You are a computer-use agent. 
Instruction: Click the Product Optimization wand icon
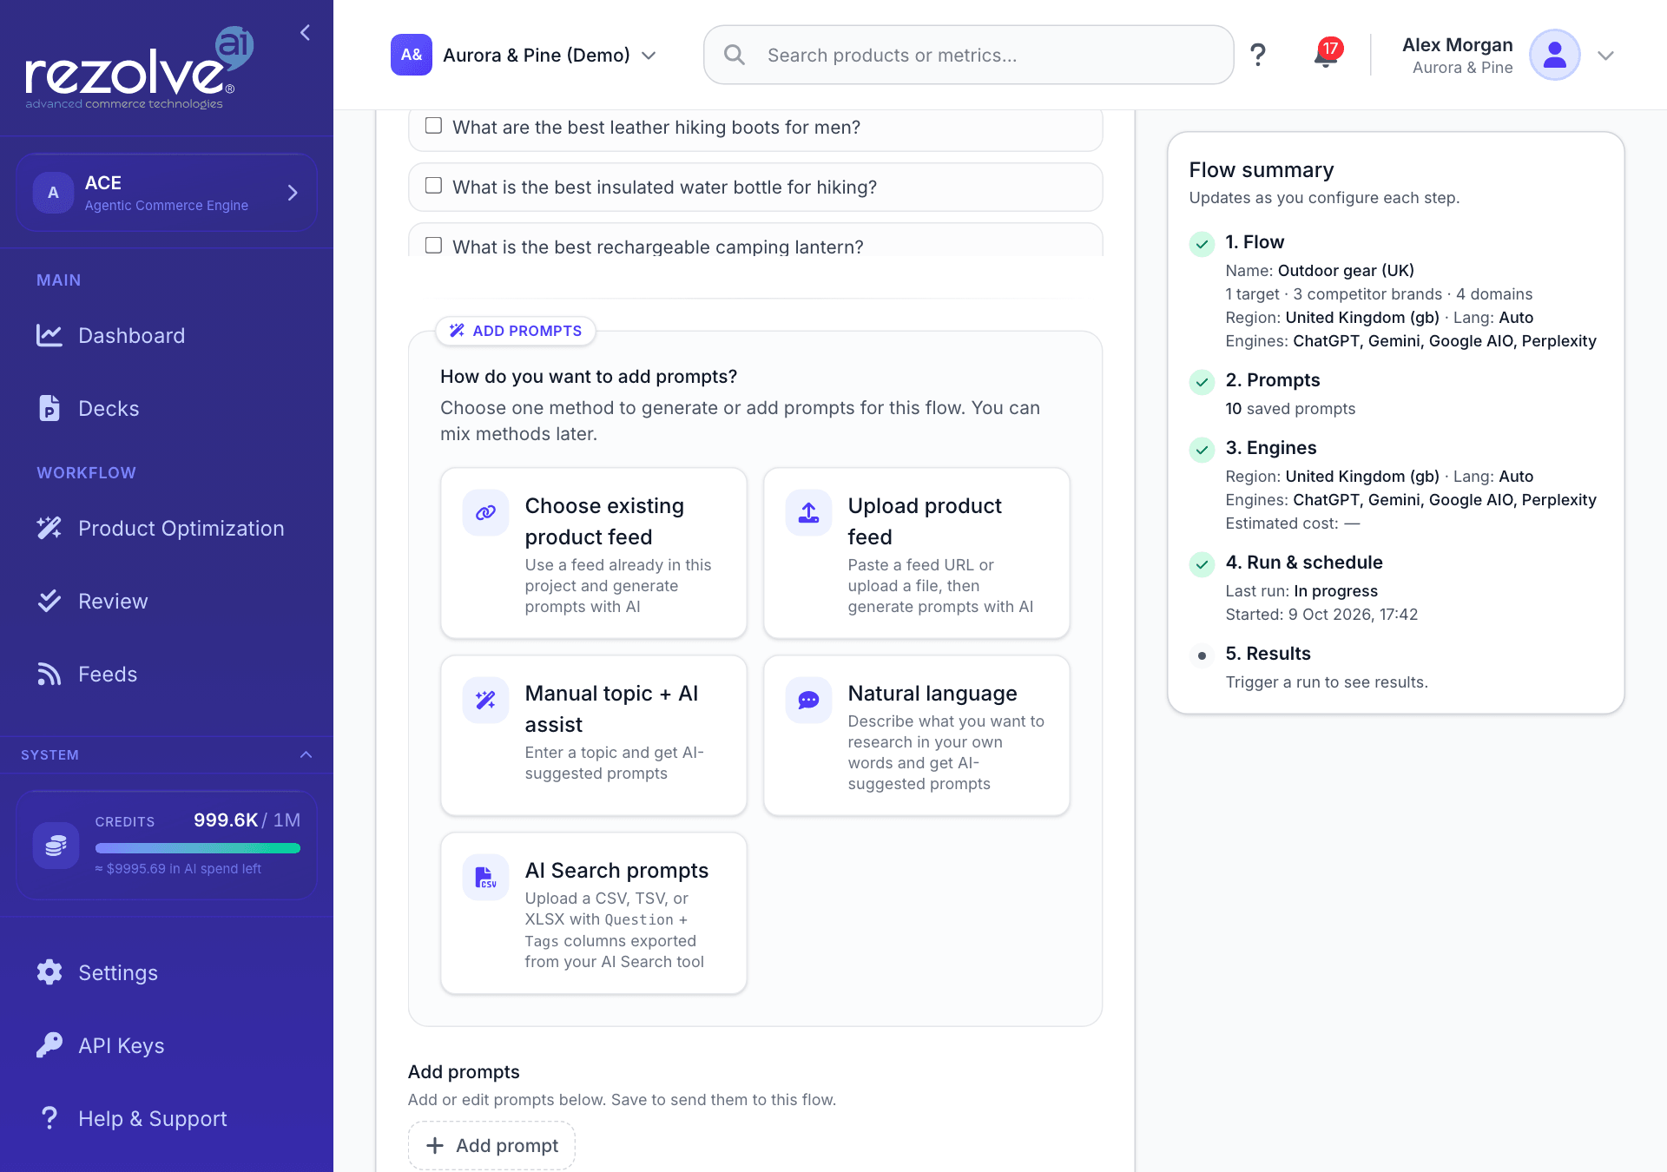coord(49,528)
